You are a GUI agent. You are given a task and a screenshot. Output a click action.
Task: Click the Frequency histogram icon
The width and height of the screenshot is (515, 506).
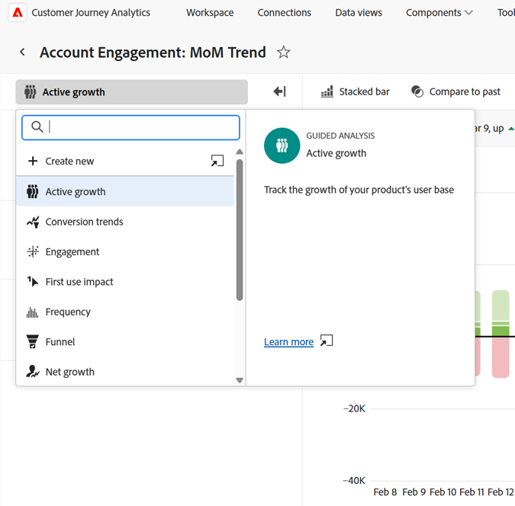[33, 312]
